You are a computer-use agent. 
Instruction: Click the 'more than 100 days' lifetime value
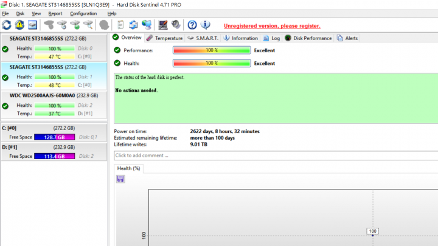coord(212,138)
